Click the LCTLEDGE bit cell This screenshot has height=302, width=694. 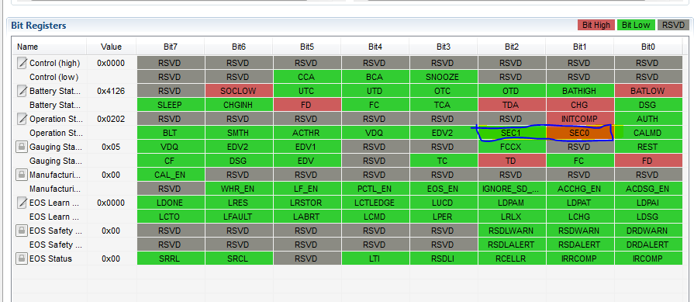point(375,203)
